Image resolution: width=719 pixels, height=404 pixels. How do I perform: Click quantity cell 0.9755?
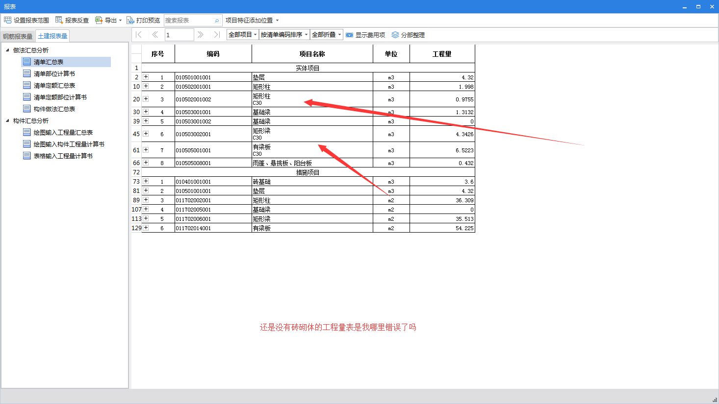[x=442, y=99]
